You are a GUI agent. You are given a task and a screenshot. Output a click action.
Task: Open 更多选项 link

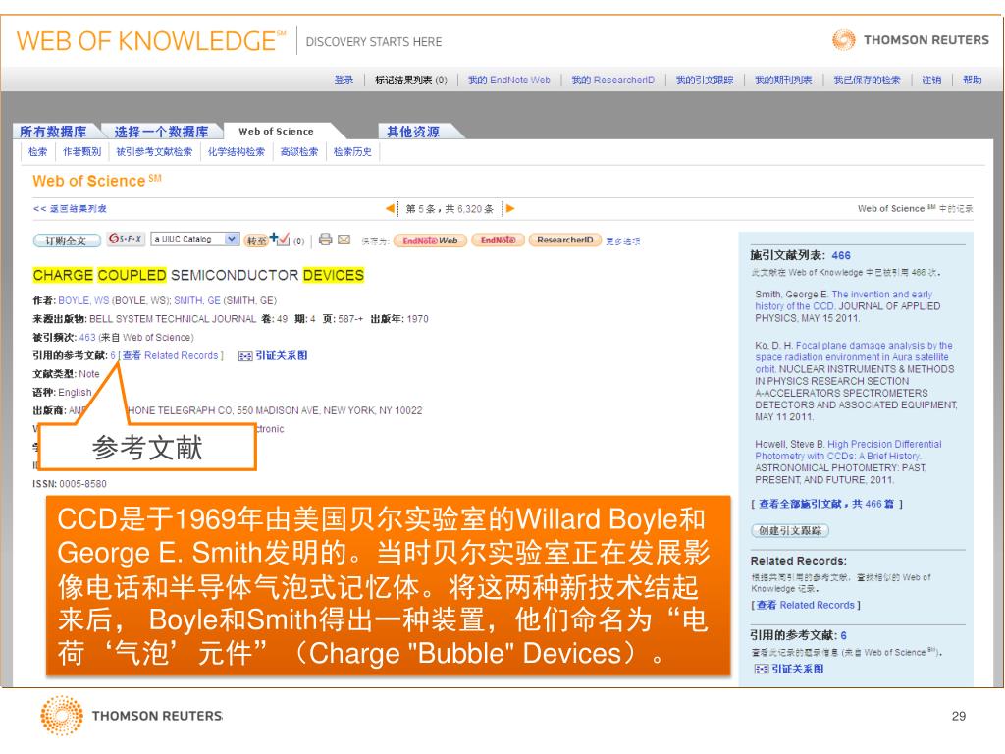pos(623,242)
